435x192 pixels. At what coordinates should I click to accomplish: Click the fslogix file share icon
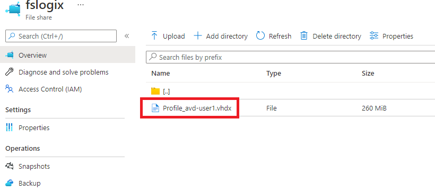click(x=13, y=10)
